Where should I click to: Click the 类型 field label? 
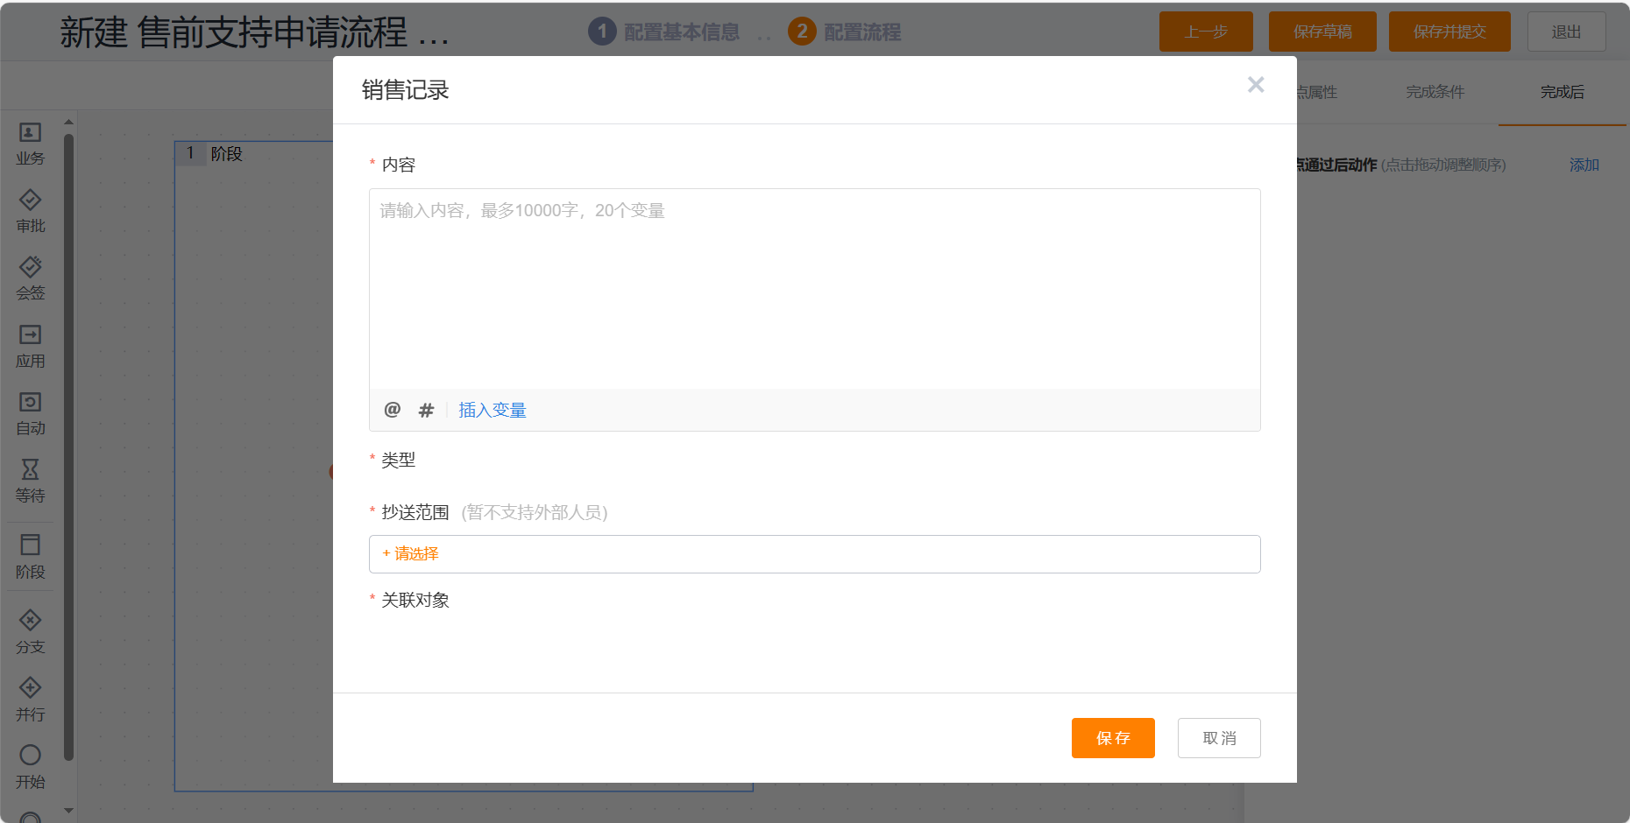[398, 460]
